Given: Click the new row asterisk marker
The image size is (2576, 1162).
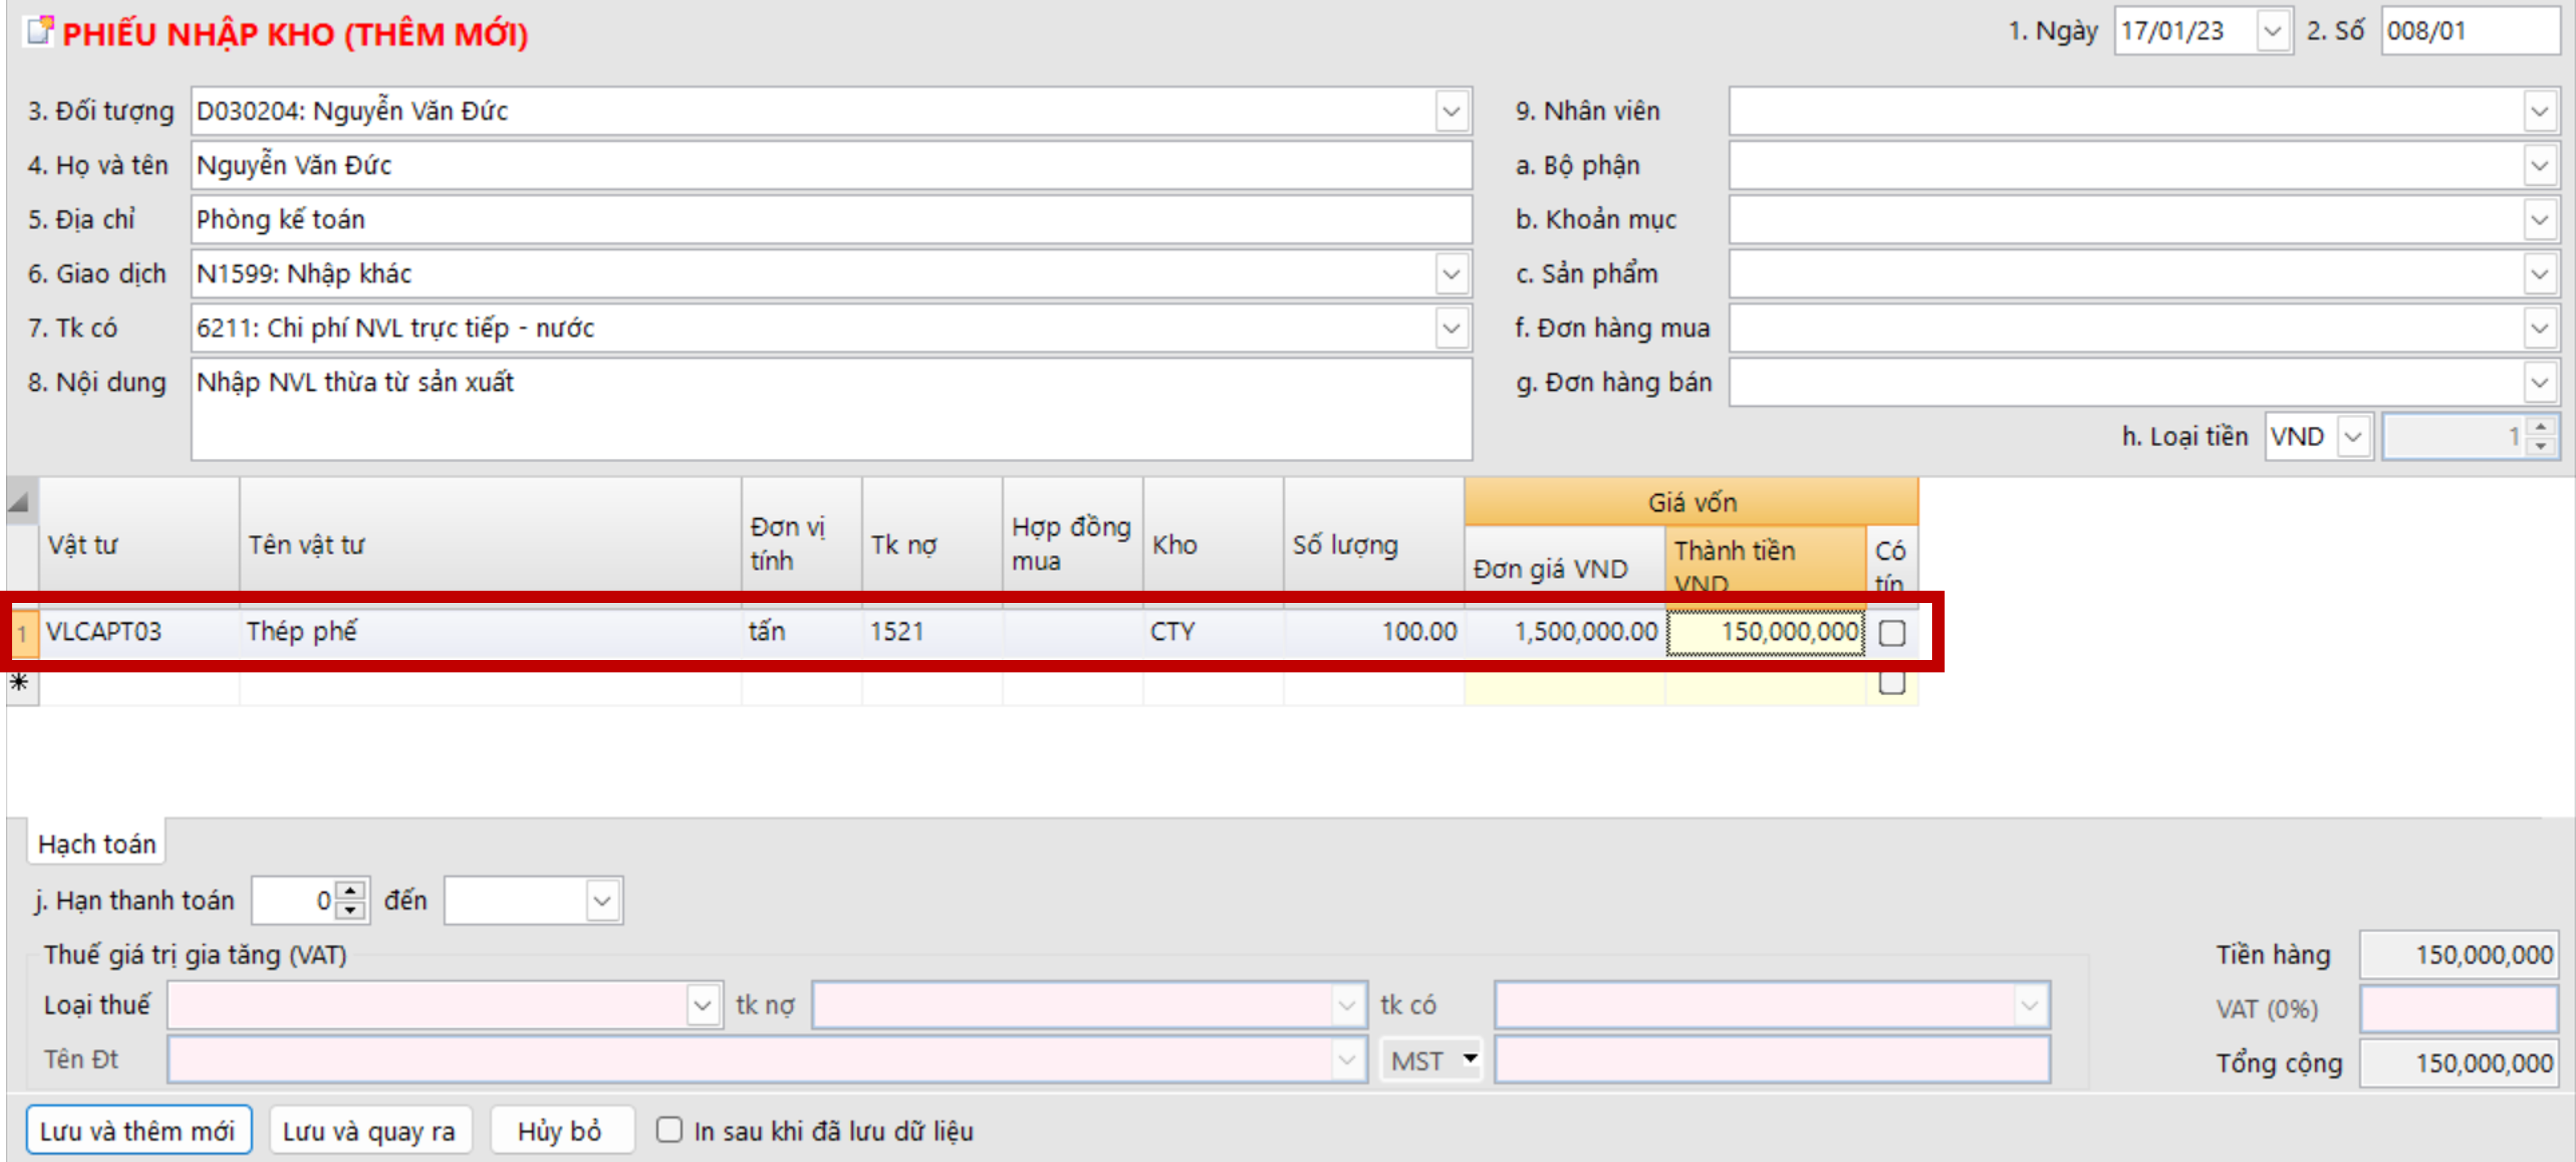Looking at the screenshot, I should pyautogui.click(x=19, y=683).
